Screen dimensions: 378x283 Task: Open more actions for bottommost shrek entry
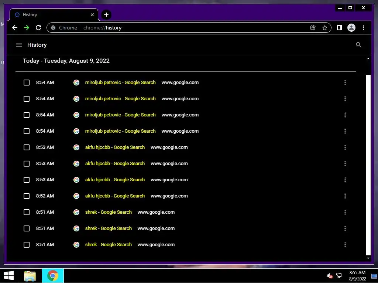pos(345,245)
